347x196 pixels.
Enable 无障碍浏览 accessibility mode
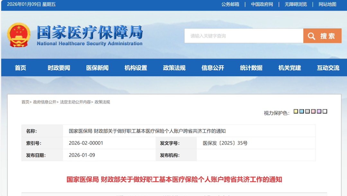[296, 4]
